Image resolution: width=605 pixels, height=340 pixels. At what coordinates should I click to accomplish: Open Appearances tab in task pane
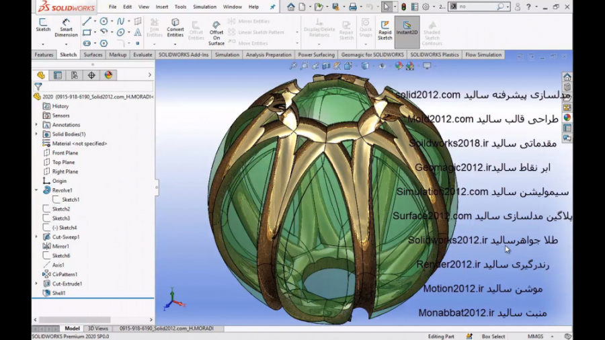567,118
